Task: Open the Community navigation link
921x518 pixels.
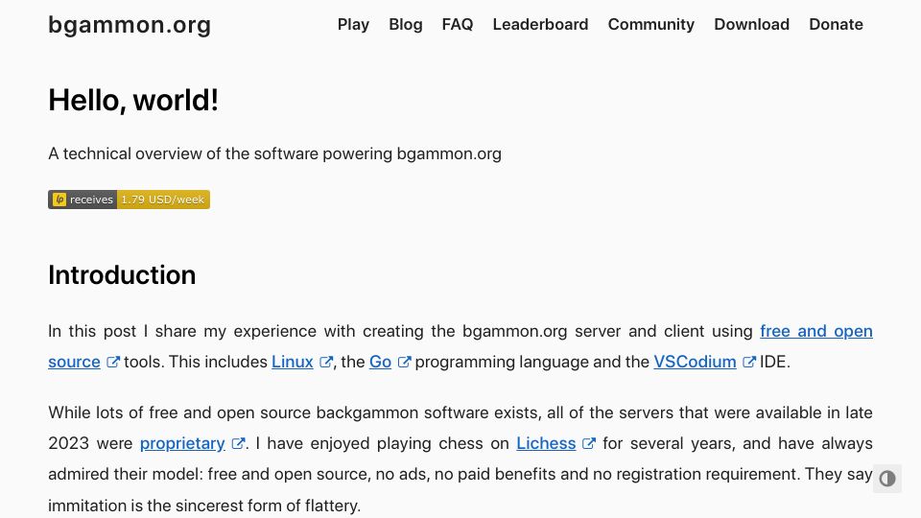Action: tap(650, 24)
